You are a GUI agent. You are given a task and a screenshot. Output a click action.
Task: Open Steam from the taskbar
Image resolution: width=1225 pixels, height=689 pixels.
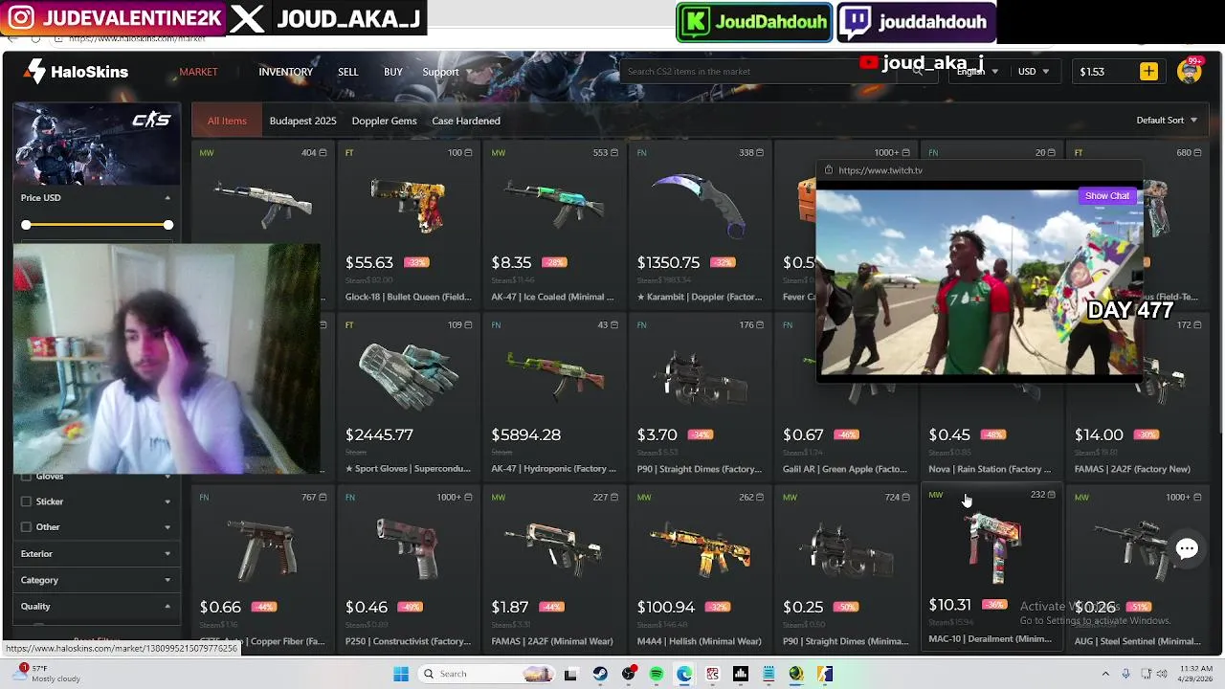point(599,674)
